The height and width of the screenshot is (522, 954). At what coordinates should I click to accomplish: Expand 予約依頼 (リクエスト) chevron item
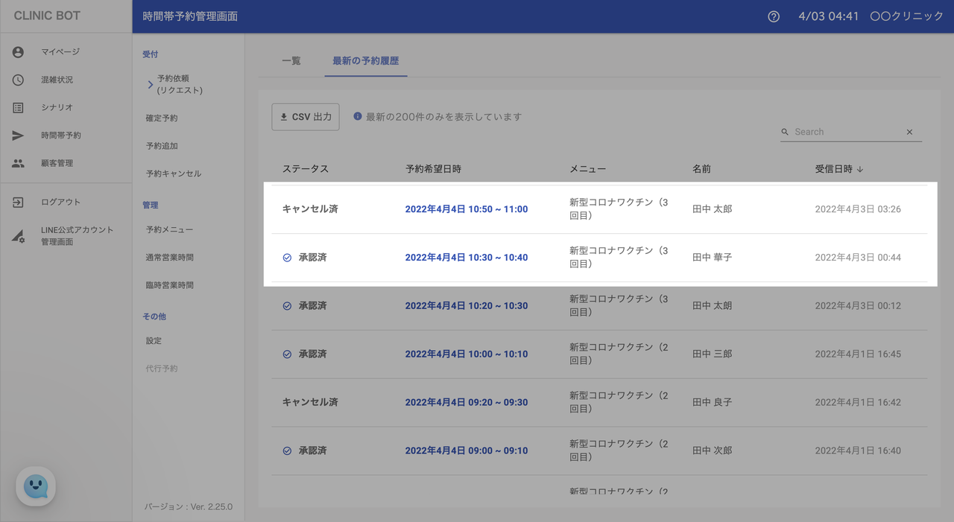151,84
